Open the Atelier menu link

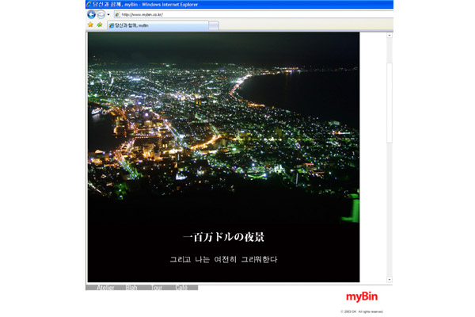click(104, 288)
